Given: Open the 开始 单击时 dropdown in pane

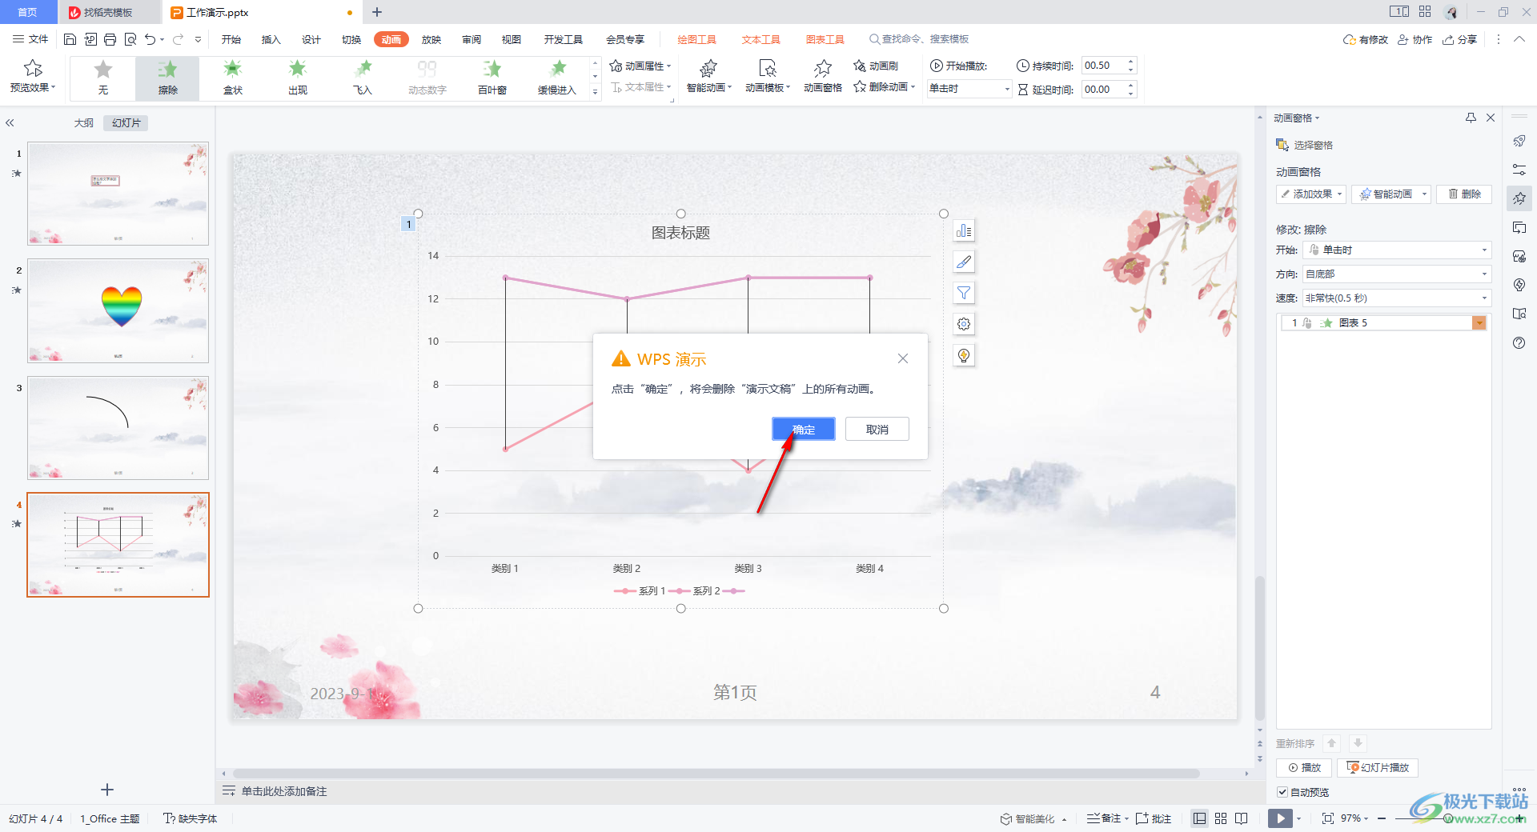Looking at the screenshot, I should click(1397, 250).
